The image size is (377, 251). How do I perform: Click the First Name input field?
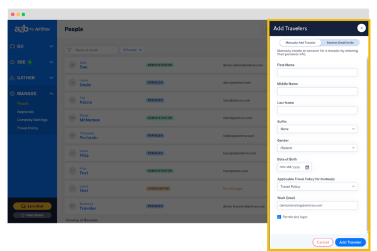click(x=317, y=73)
